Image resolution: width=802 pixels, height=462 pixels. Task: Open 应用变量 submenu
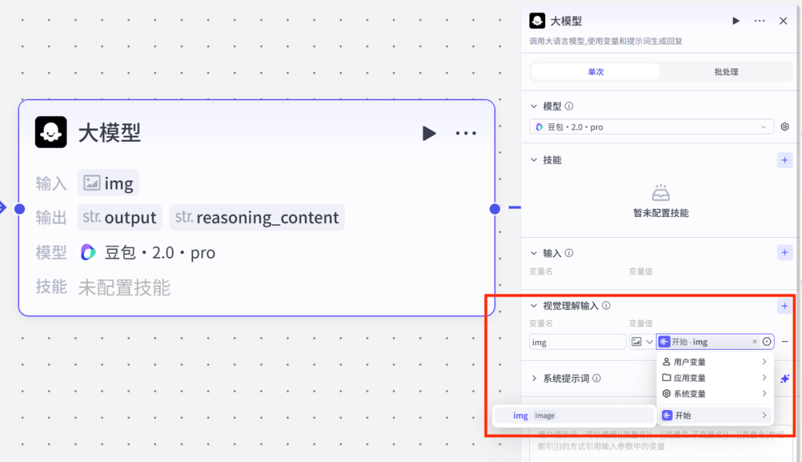[714, 377]
